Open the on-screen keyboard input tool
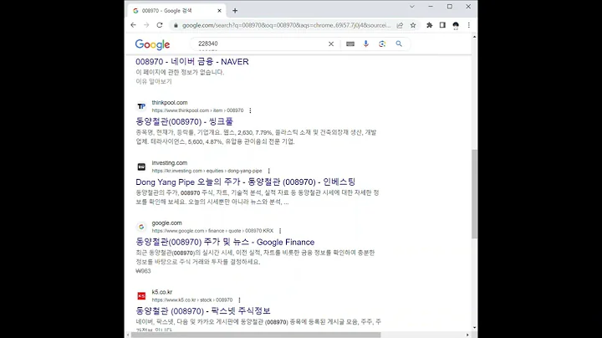602x338 pixels. pos(350,44)
